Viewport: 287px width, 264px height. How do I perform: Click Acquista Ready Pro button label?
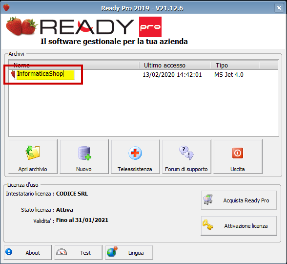(x=246, y=200)
